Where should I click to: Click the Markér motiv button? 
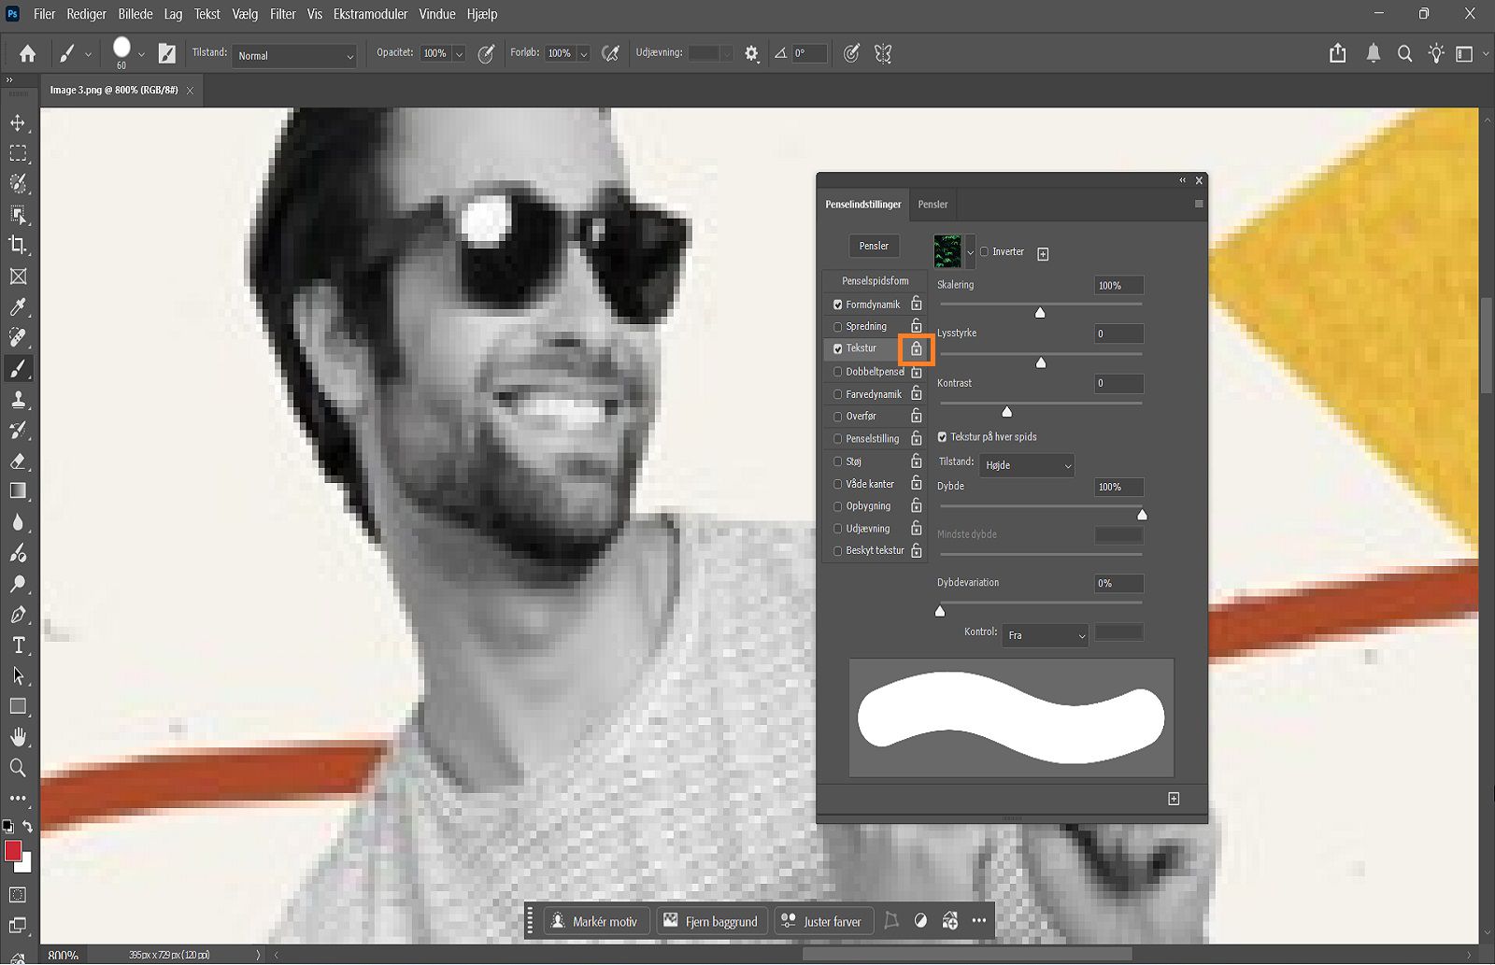click(594, 920)
